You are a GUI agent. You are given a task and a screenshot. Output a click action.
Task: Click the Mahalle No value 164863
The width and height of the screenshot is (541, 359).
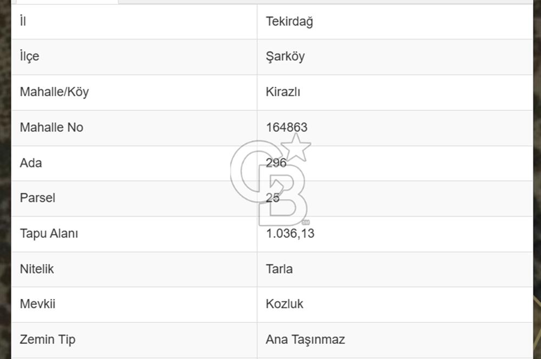287,128
